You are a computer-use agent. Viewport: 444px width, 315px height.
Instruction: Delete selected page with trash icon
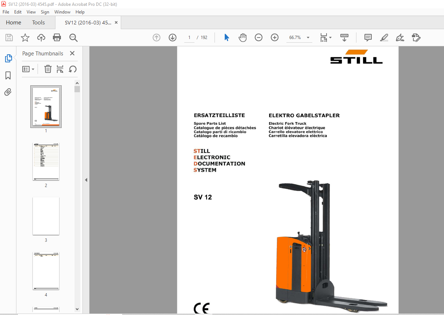pyautogui.click(x=48, y=69)
